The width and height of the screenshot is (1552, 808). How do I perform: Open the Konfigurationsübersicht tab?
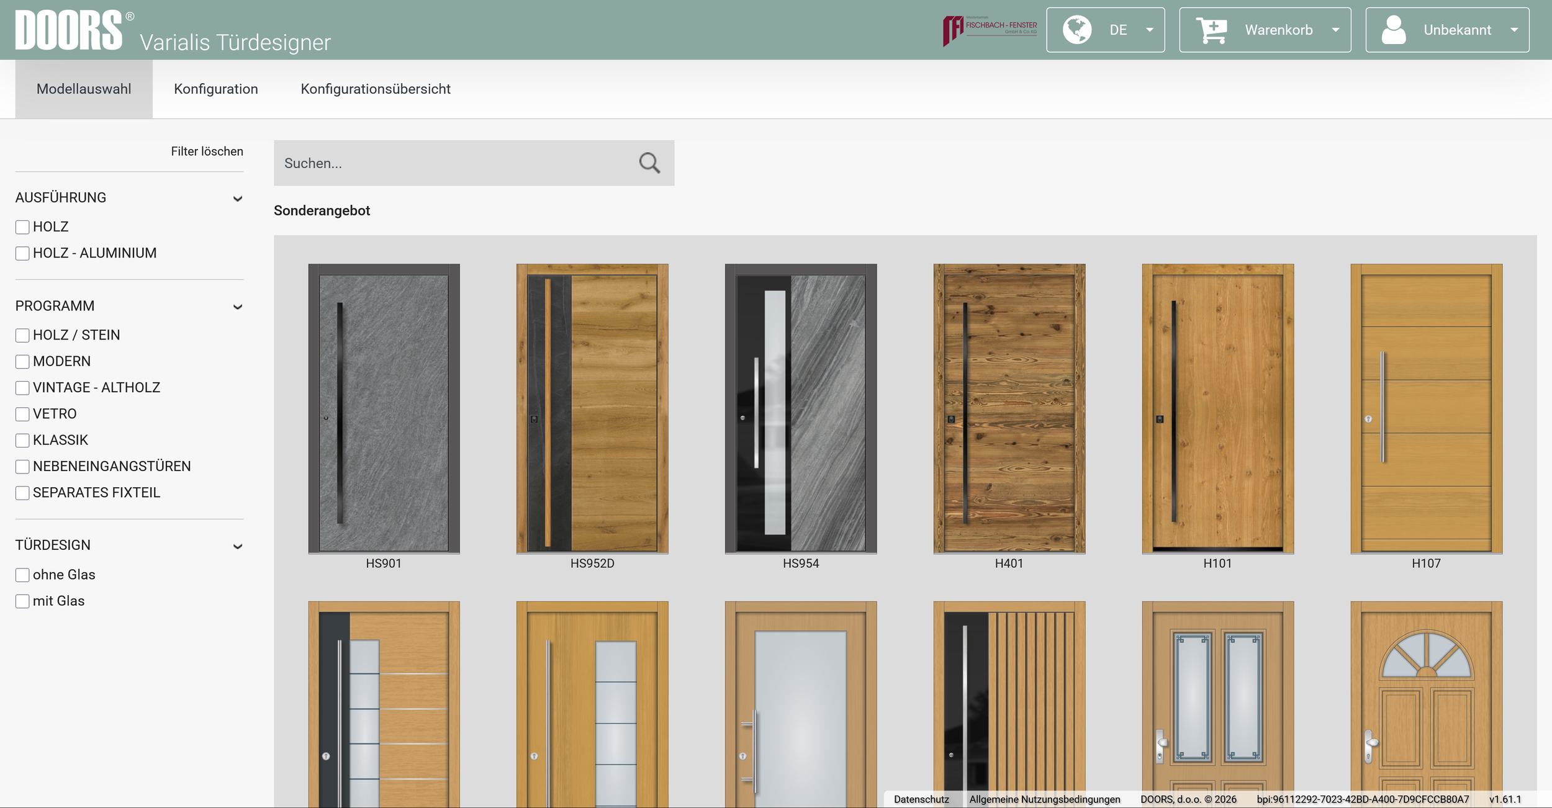tap(376, 89)
